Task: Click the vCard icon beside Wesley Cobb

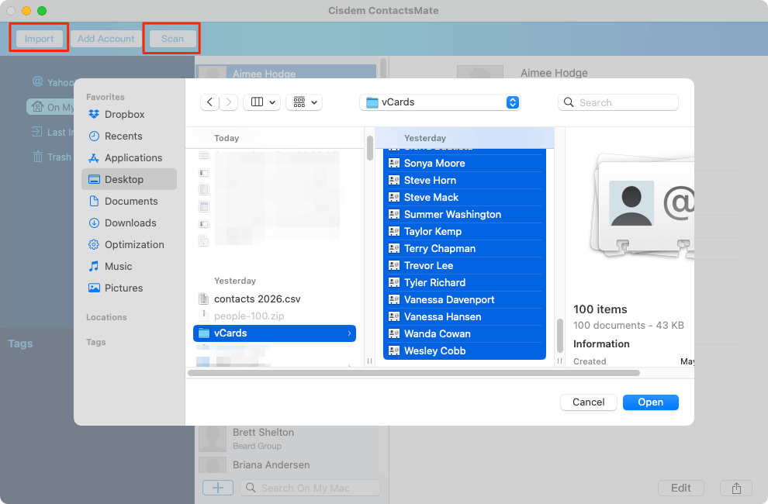Action: coord(394,350)
